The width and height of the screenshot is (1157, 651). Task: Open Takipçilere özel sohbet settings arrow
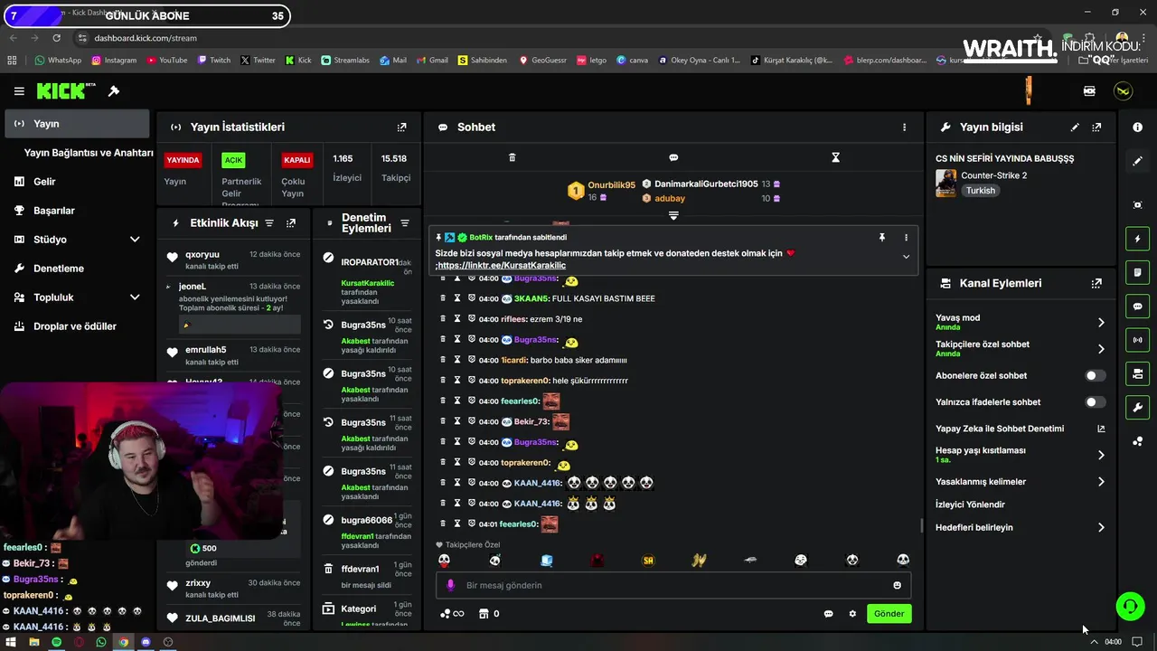[1101, 349]
